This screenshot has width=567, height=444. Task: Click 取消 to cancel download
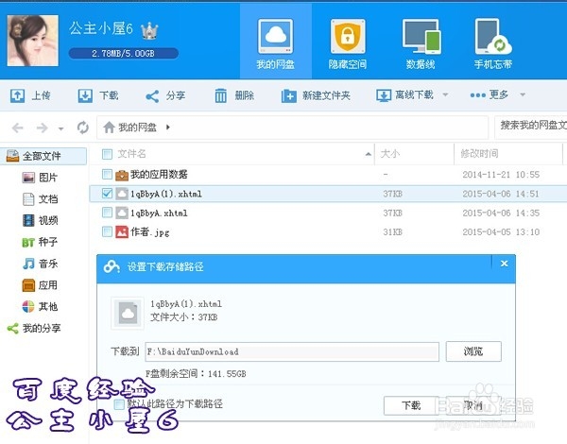tap(473, 405)
